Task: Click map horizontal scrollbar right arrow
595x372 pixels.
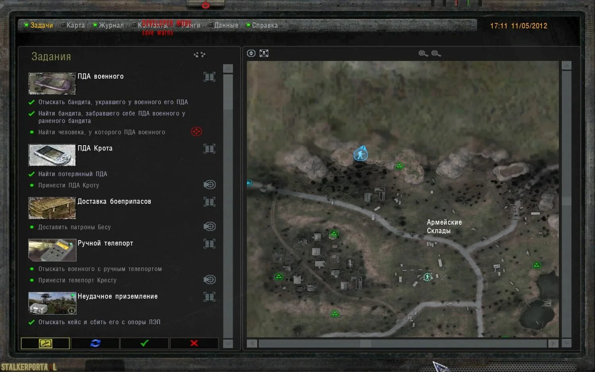Action: [x=553, y=343]
